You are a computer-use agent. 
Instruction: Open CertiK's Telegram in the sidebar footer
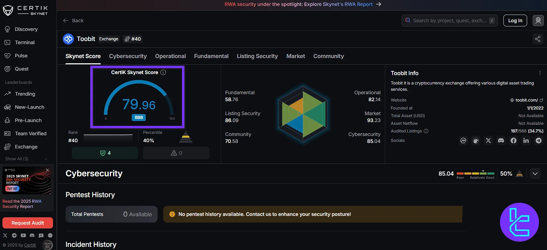click(14, 235)
